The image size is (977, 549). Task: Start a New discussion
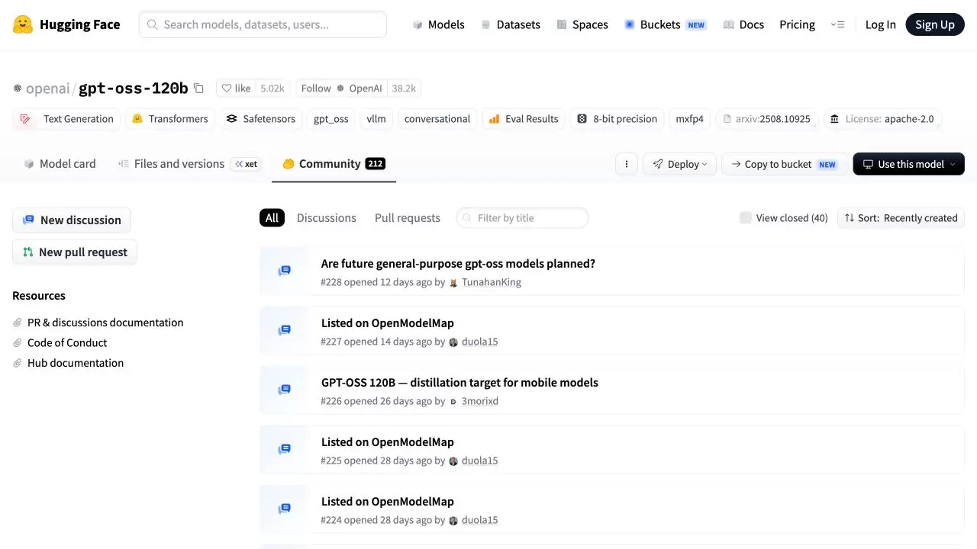[x=72, y=220]
